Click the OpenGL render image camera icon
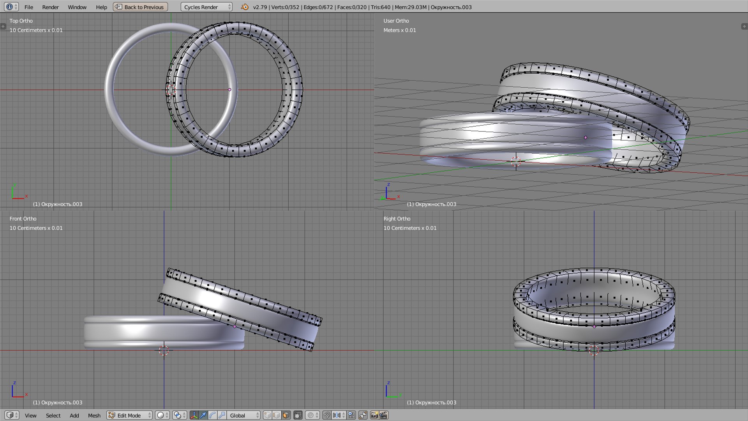Viewport: 748px width, 421px height. click(x=374, y=415)
